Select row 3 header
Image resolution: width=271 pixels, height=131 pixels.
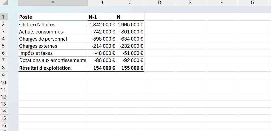4,32
